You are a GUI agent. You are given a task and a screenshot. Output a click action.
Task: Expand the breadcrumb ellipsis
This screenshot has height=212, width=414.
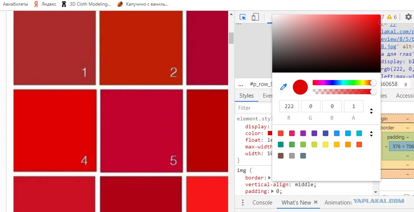240,85
